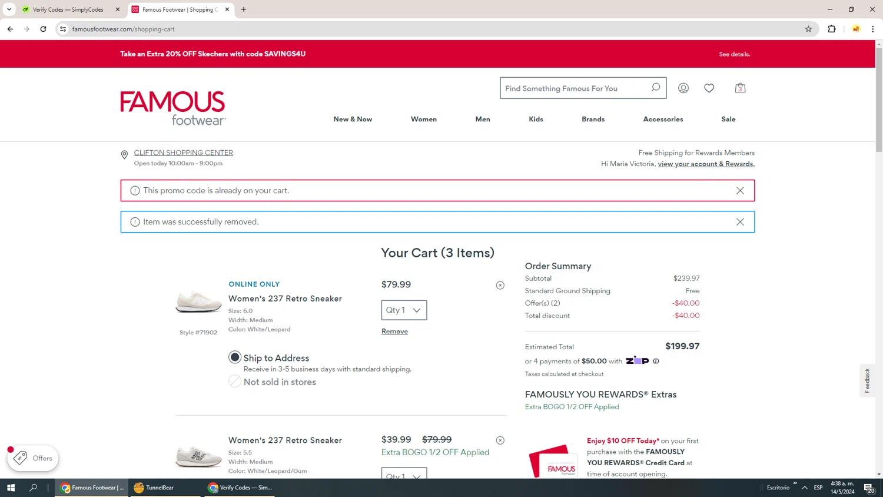Open the tab search dropdown arrow
The width and height of the screenshot is (883, 497).
(9, 9)
